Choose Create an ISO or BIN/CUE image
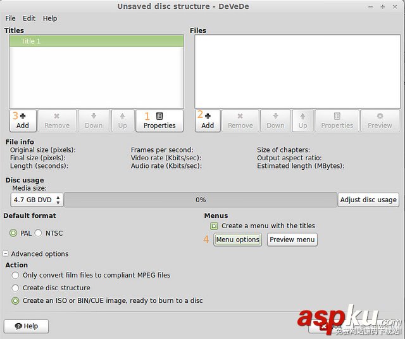Screen dimensions: 405x339 click(x=15, y=301)
